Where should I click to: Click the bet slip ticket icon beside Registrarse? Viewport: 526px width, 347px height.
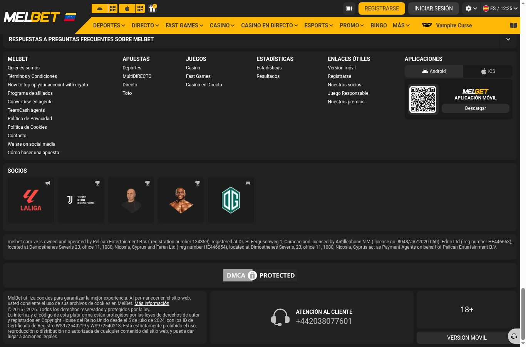(349, 8)
